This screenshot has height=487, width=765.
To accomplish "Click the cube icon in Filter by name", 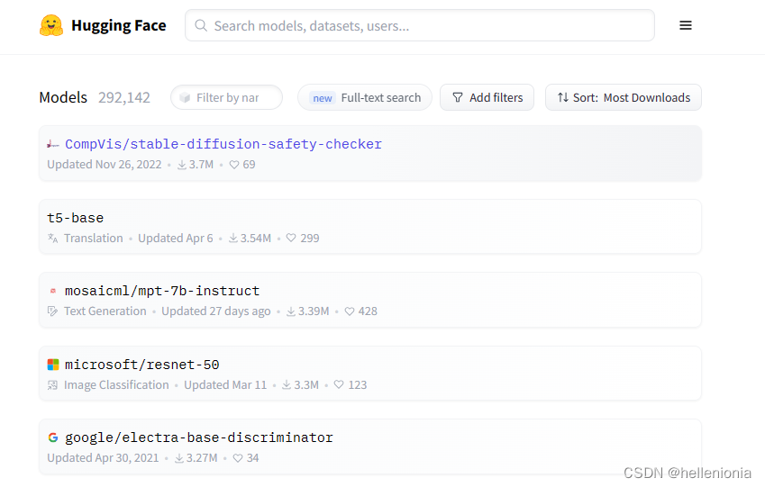I will [185, 97].
